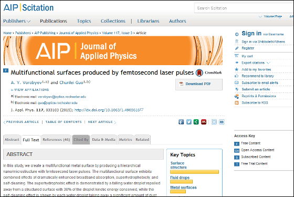This screenshot has height=197, width=294.
Task: Expand View Affiliations section
Action: (x=30, y=90)
